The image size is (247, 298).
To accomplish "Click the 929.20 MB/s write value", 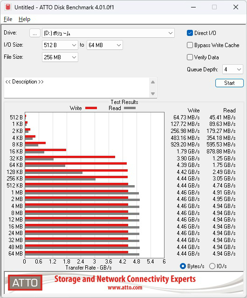I will tap(185, 145).
